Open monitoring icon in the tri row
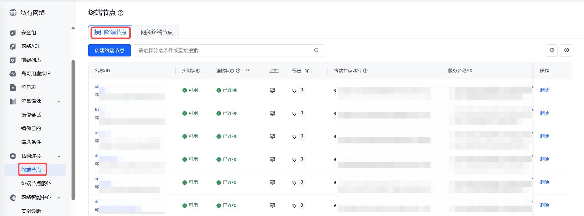 pyautogui.click(x=272, y=113)
